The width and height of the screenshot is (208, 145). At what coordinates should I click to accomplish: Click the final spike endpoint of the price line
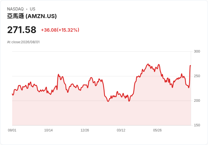(190, 66)
